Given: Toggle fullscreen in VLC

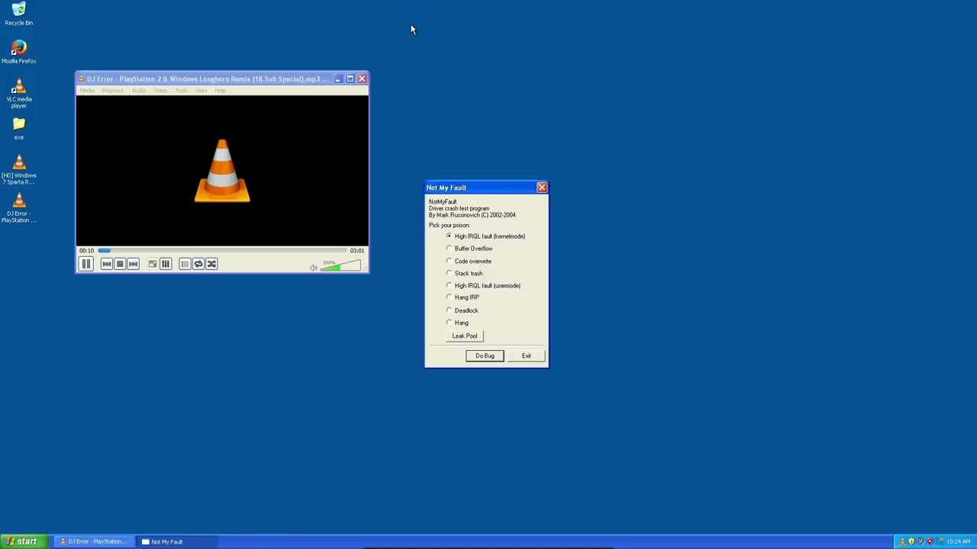Looking at the screenshot, I should [153, 264].
